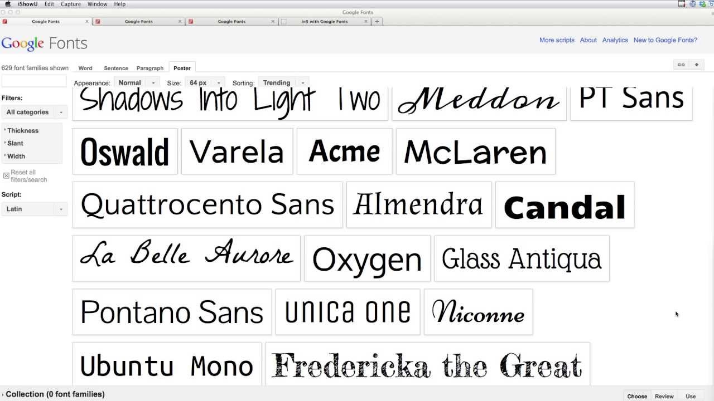Click the iShowU recording icon in menu bar

[x=682, y=4]
